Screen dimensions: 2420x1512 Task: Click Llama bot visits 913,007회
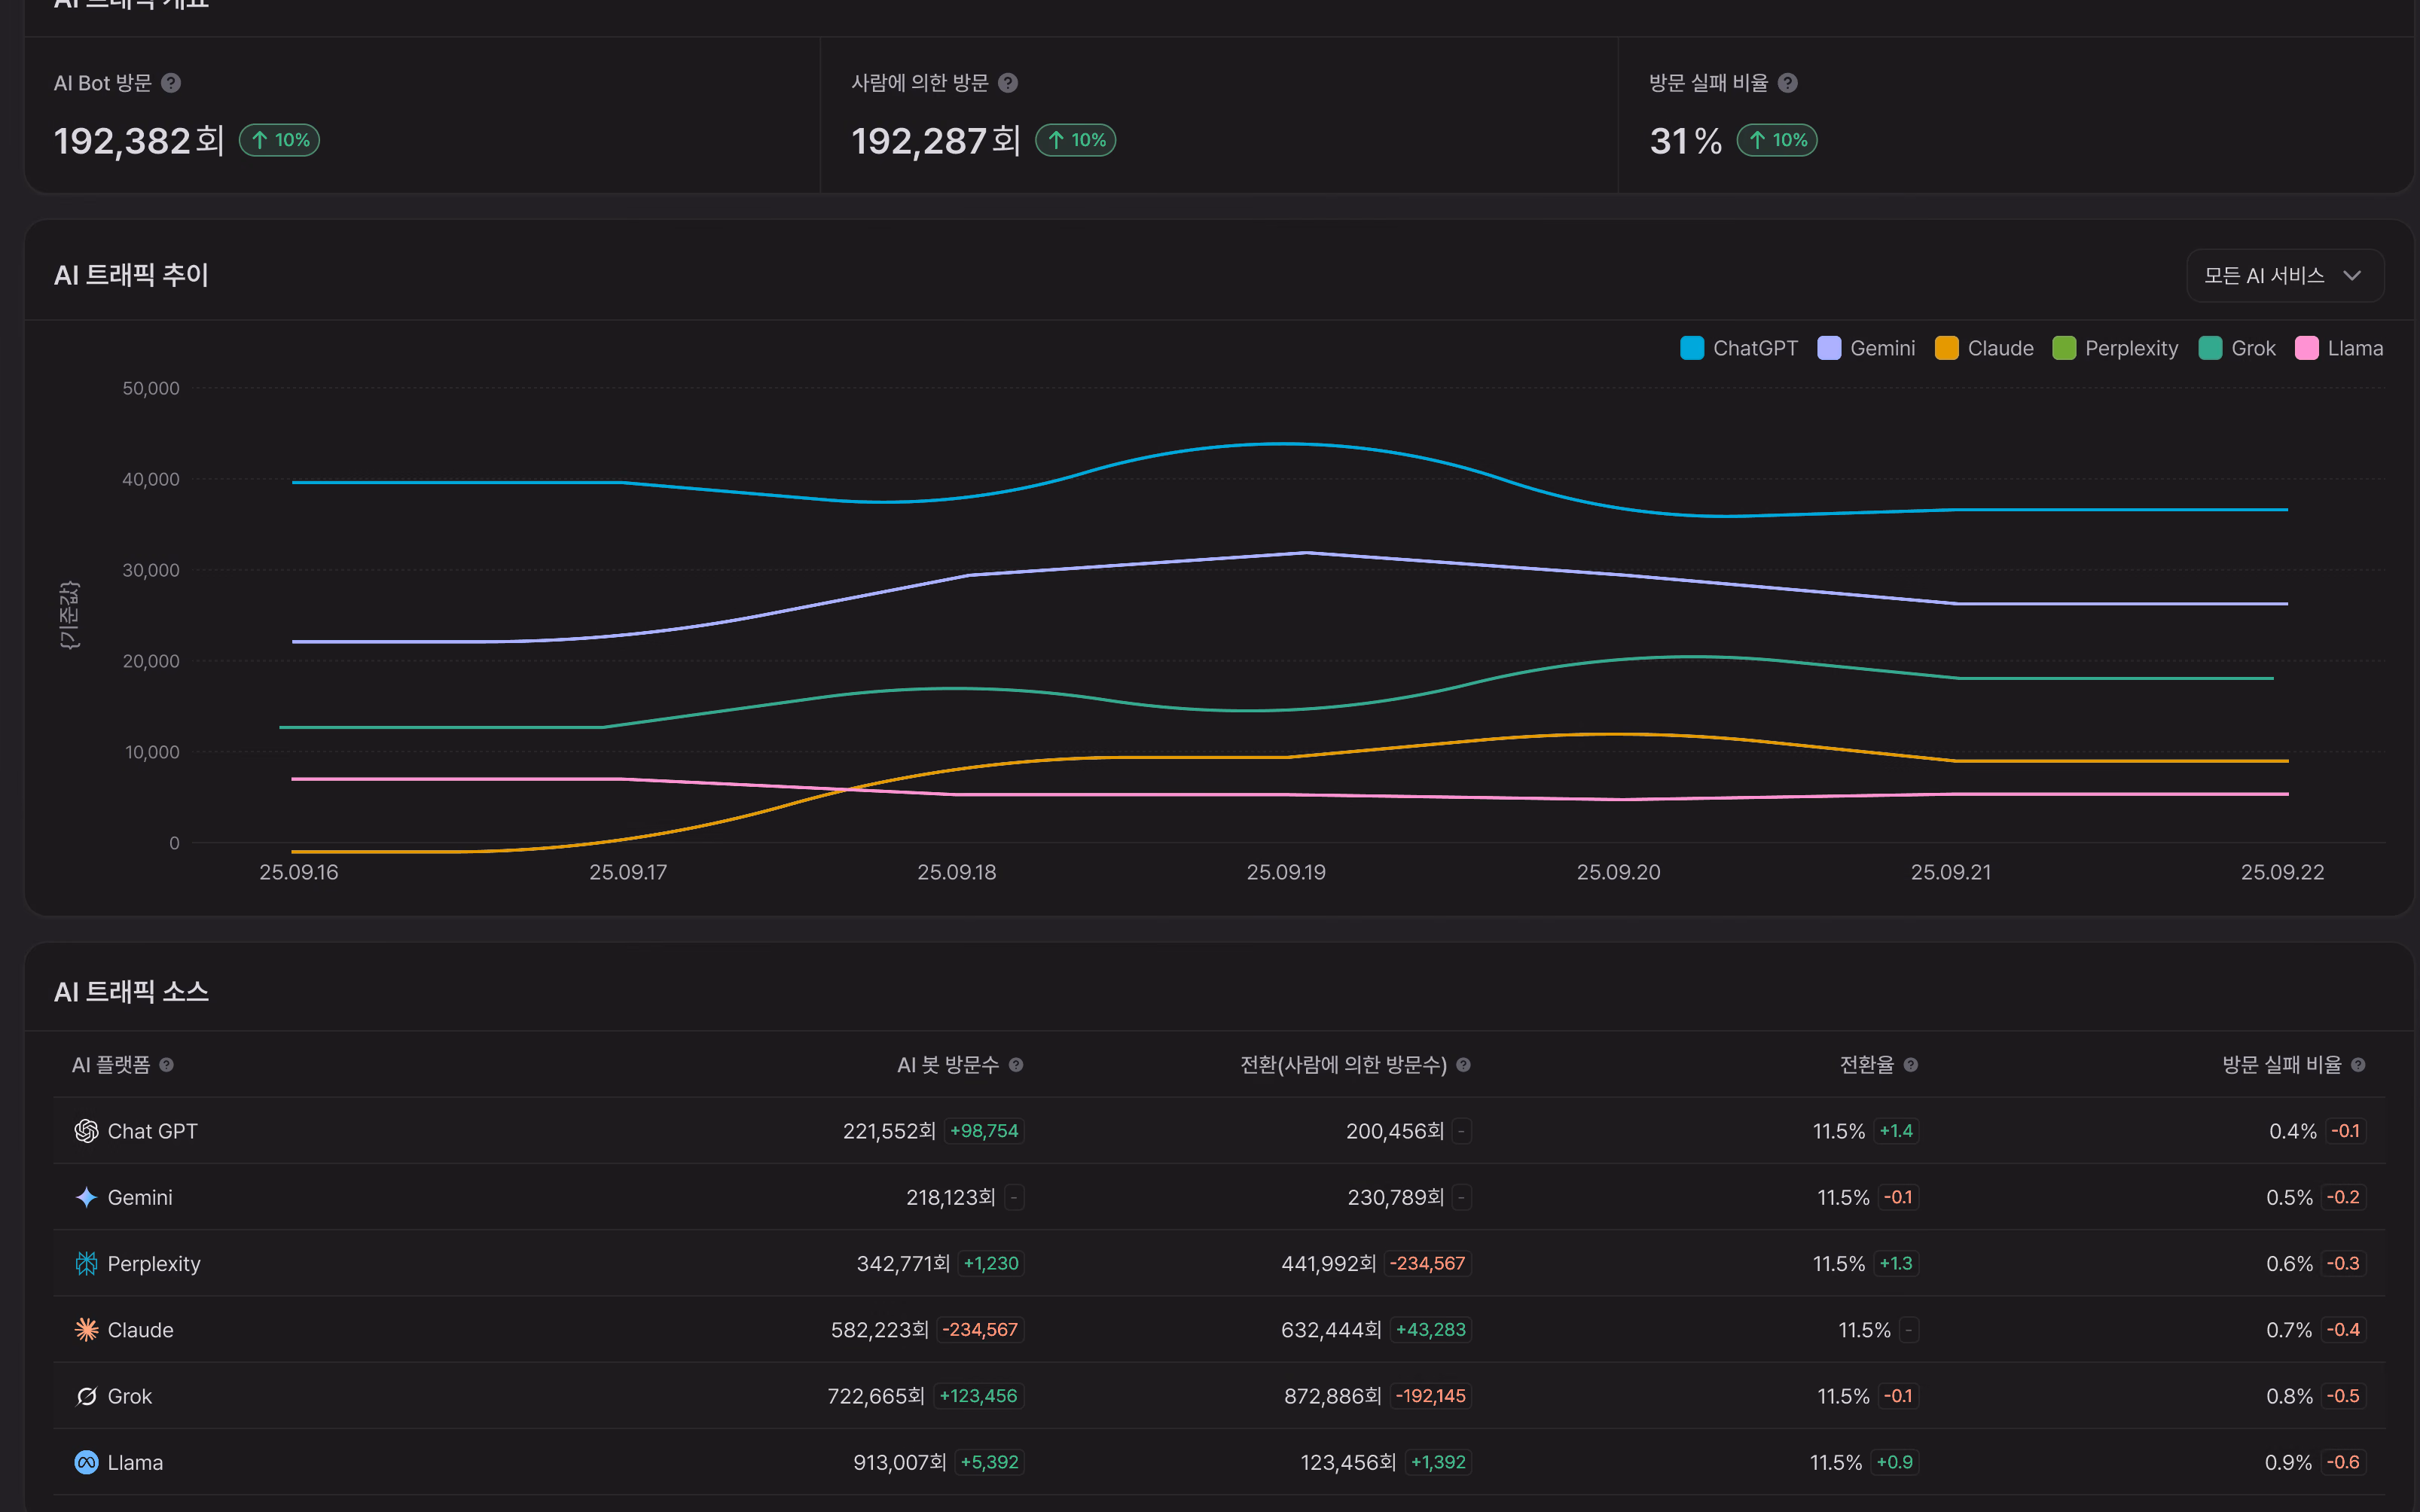click(900, 1462)
